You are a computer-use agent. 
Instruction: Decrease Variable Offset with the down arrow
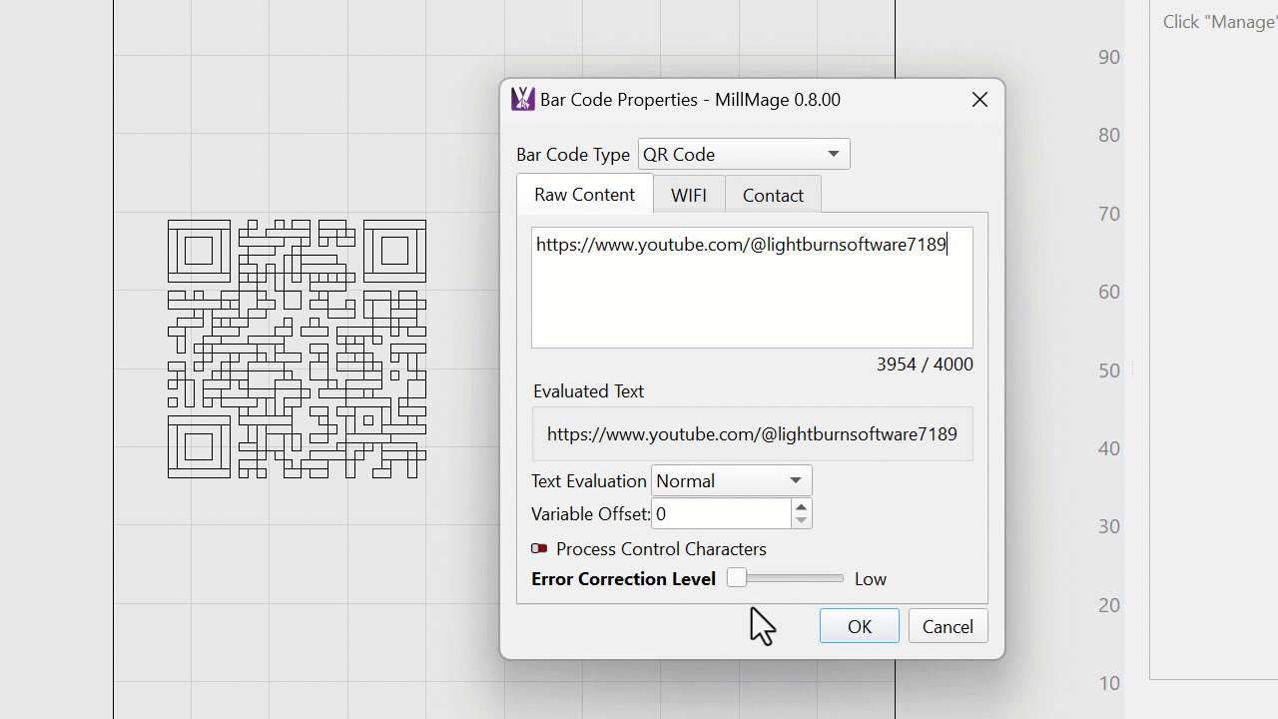[x=801, y=521]
